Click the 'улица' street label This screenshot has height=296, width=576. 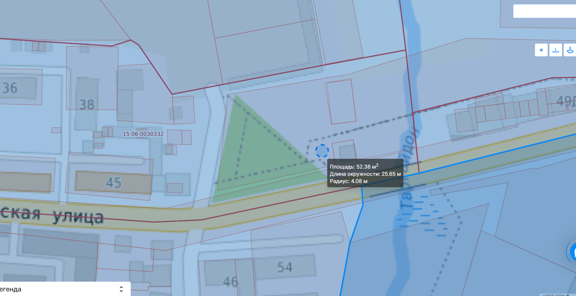tap(78, 217)
